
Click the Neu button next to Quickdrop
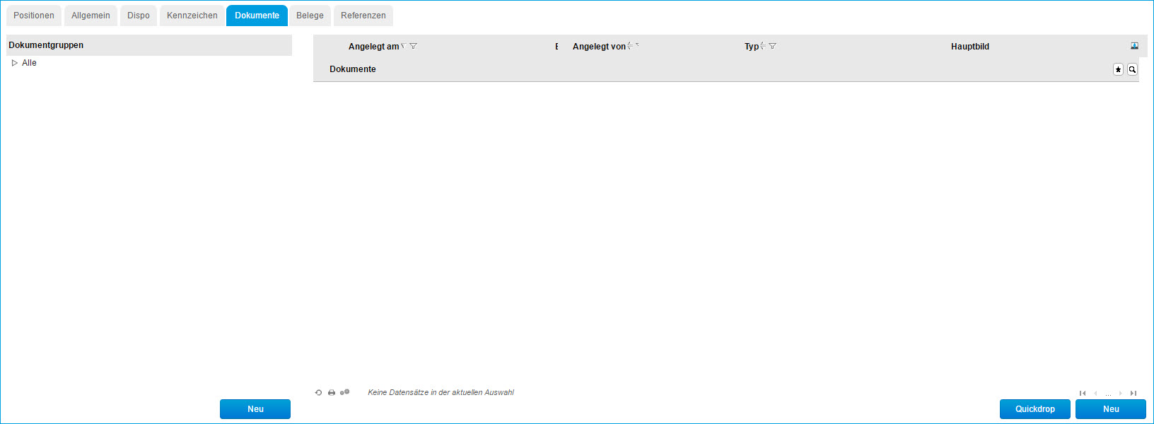[x=1111, y=409]
